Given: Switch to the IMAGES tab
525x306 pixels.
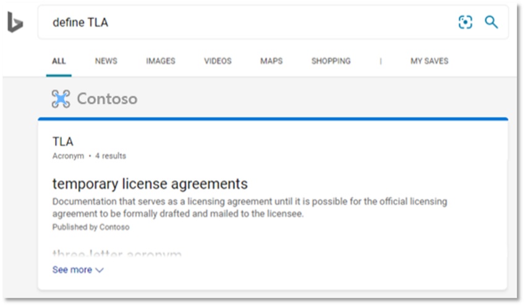Looking at the screenshot, I should (x=161, y=61).
